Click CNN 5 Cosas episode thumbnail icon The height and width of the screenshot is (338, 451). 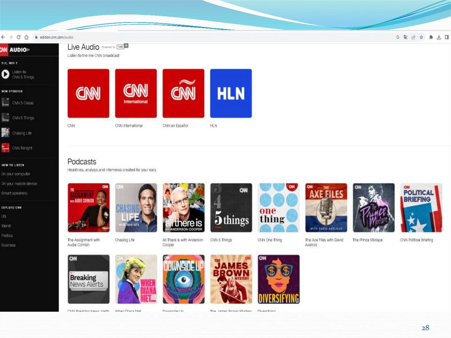5,103
